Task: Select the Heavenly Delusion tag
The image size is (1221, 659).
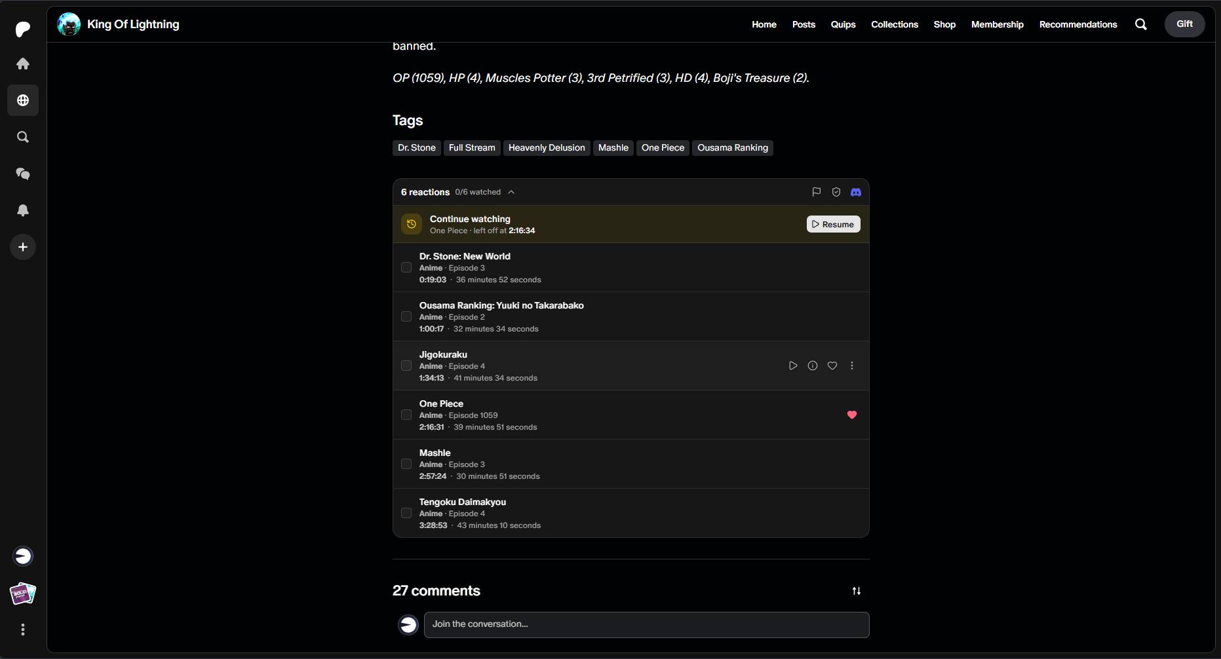Action: click(547, 148)
